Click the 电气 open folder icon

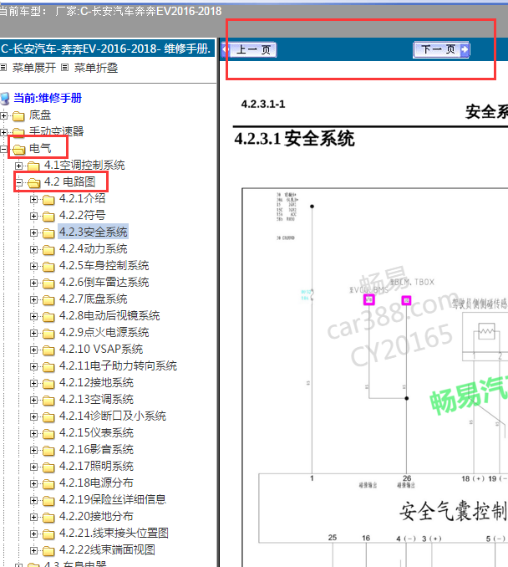click(x=18, y=150)
